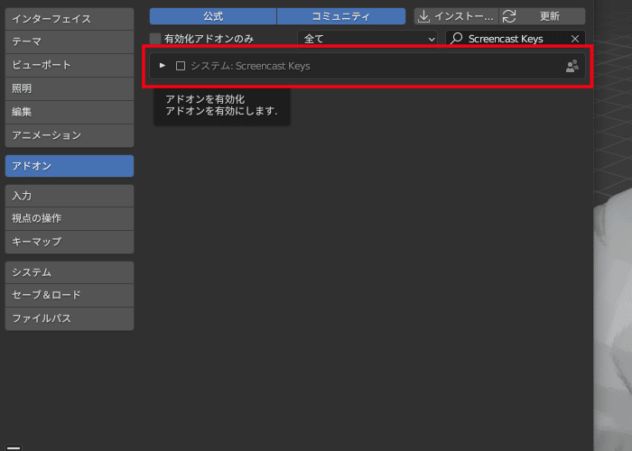This screenshot has height=451, width=632.
Task: Click the Screencast Keys search field
Action: pos(516,39)
